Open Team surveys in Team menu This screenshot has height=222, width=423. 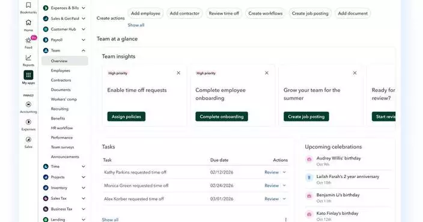click(62, 147)
